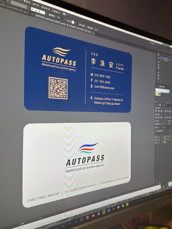Click the artboard navigation play arrow at bottom
Viewport: 172px width, 229px height.
click(x=40, y=218)
